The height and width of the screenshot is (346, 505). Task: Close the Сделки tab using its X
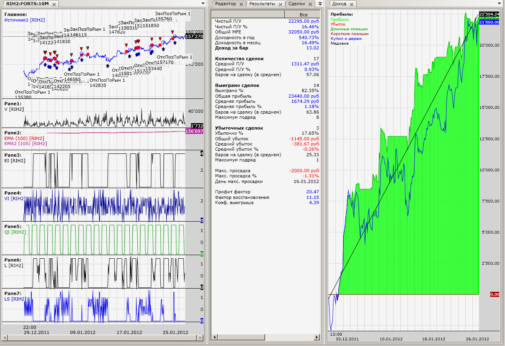pyautogui.click(x=310, y=4)
